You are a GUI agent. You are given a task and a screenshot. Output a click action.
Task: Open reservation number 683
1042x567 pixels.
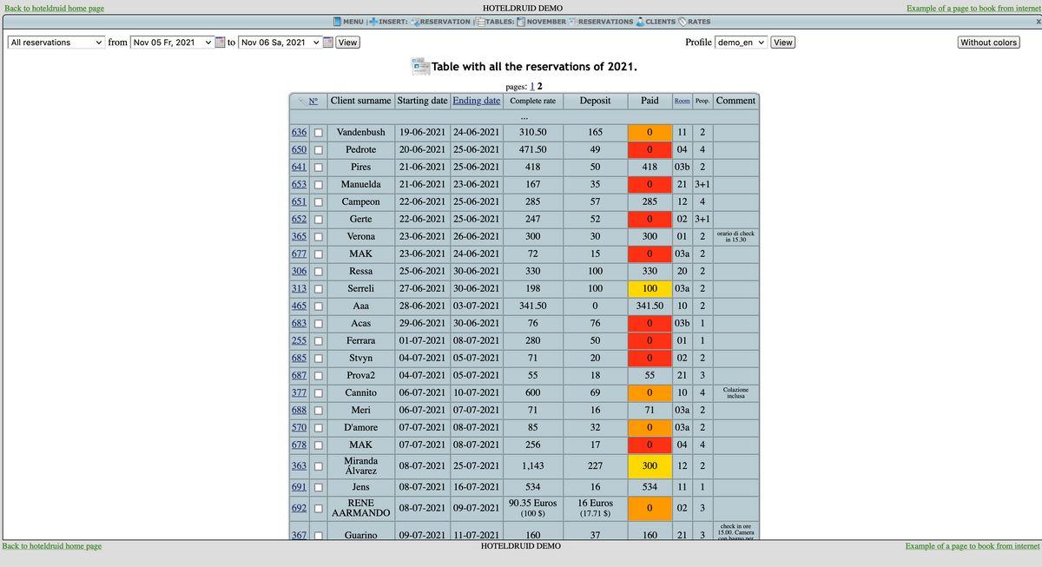click(x=299, y=323)
